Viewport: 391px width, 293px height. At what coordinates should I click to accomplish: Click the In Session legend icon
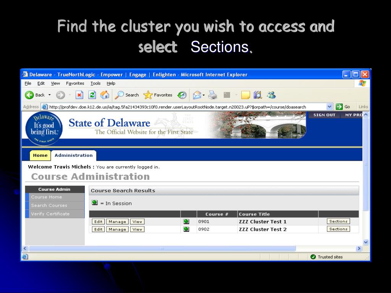[x=95, y=203]
